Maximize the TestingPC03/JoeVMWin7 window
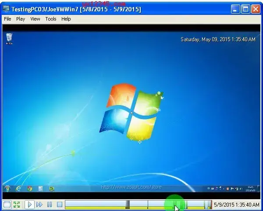Viewport: 263px width, 211px height. (x=245, y=9)
